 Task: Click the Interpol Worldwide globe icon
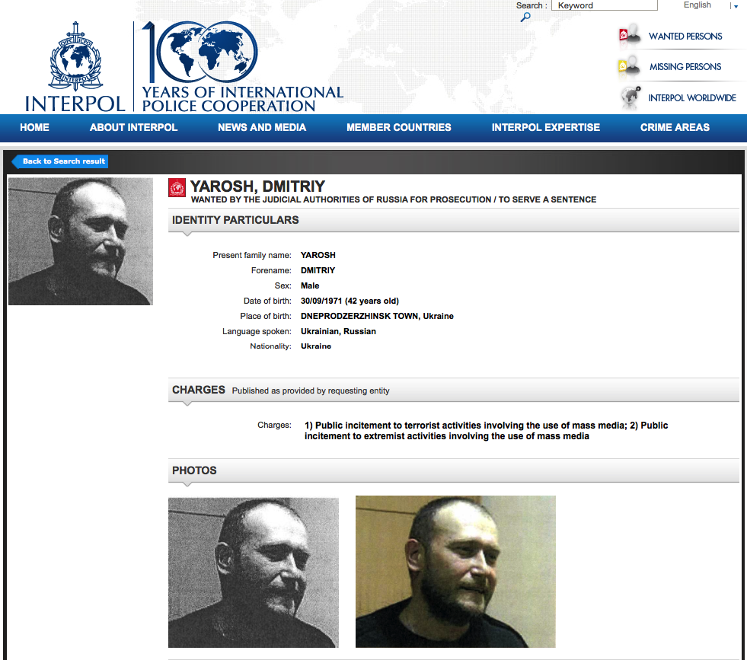click(630, 97)
